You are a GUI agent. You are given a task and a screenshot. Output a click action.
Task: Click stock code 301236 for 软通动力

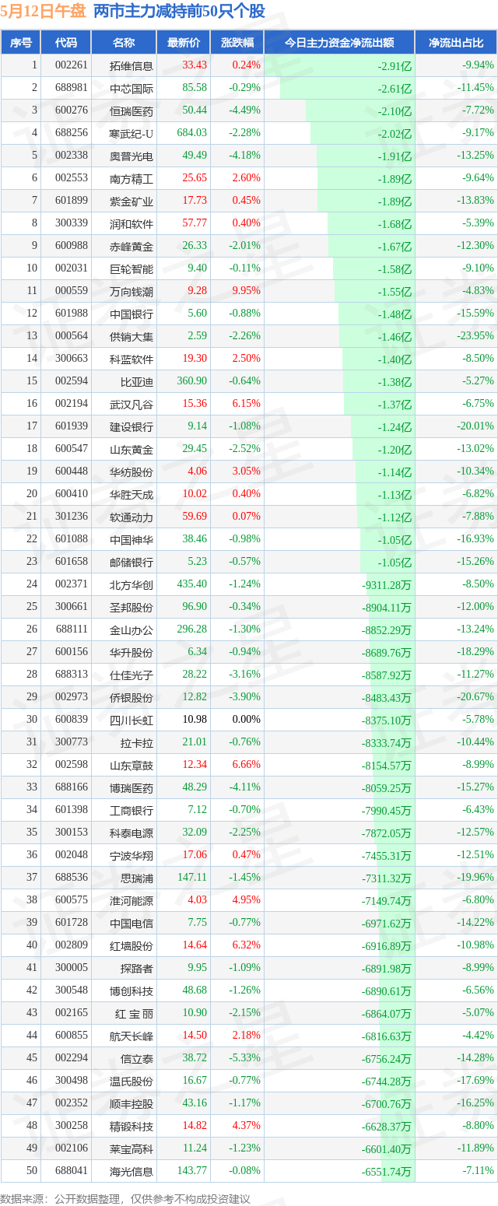[71, 517]
